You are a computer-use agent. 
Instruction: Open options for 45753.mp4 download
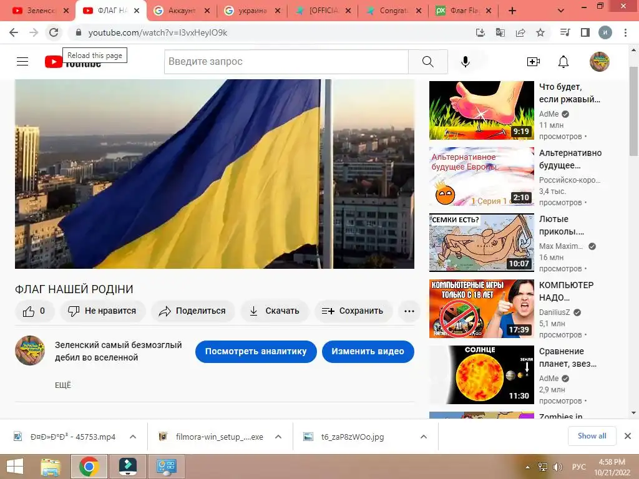tap(133, 437)
